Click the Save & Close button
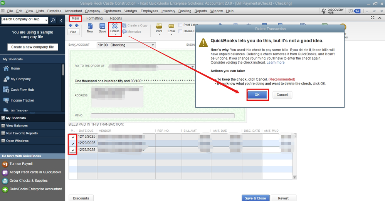Screen dimensions: 385x201 [x=256, y=198]
